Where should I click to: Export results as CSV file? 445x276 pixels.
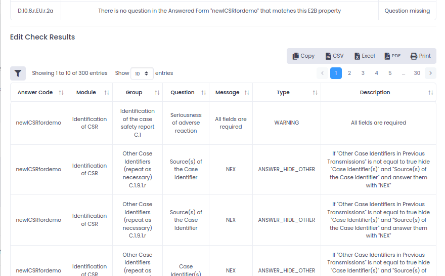point(334,56)
